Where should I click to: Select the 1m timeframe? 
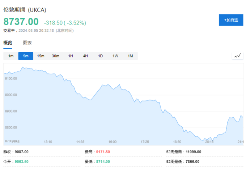[11, 56]
